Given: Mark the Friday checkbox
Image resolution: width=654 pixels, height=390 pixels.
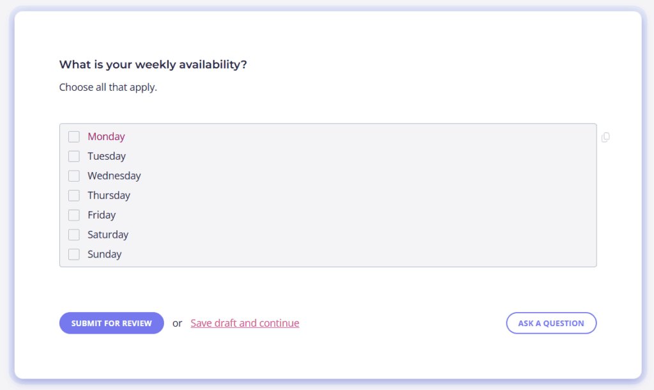Looking at the screenshot, I should pos(74,215).
